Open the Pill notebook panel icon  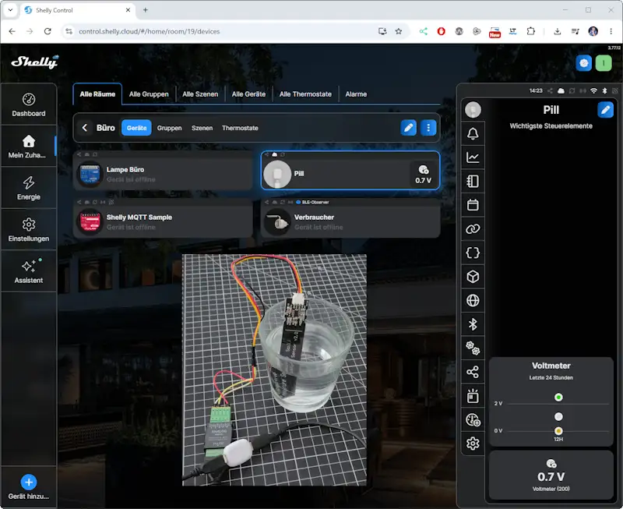click(473, 182)
